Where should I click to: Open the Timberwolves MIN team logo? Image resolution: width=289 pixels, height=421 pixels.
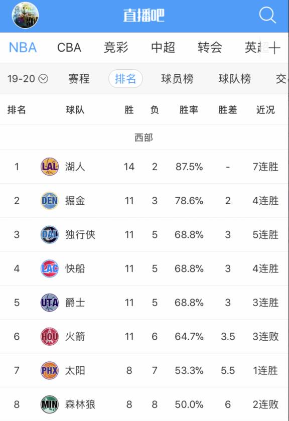(x=49, y=404)
